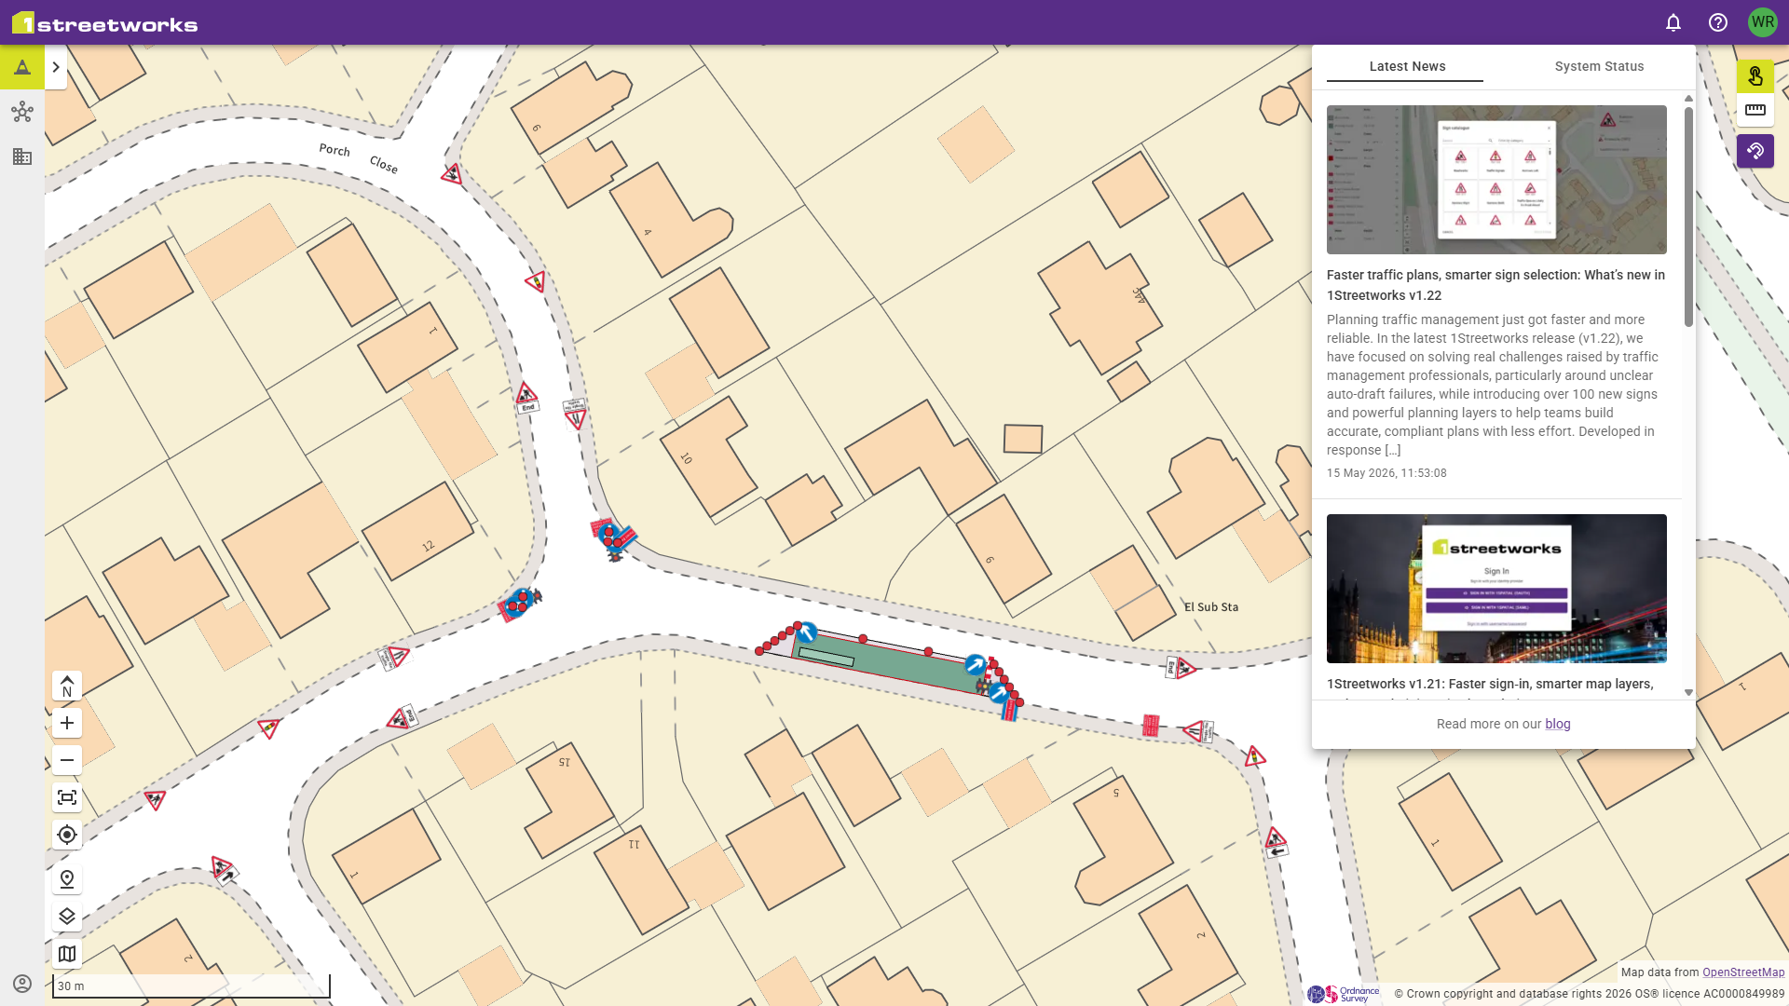
Task: Open the organisation building sidebar icon
Action: pyautogui.click(x=22, y=156)
